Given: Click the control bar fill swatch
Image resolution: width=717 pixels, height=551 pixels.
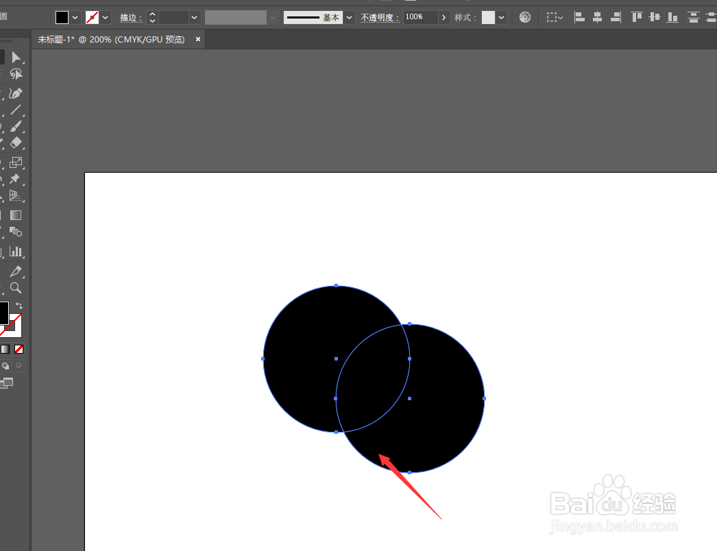Looking at the screenshot, I should (x=62, y=17).
